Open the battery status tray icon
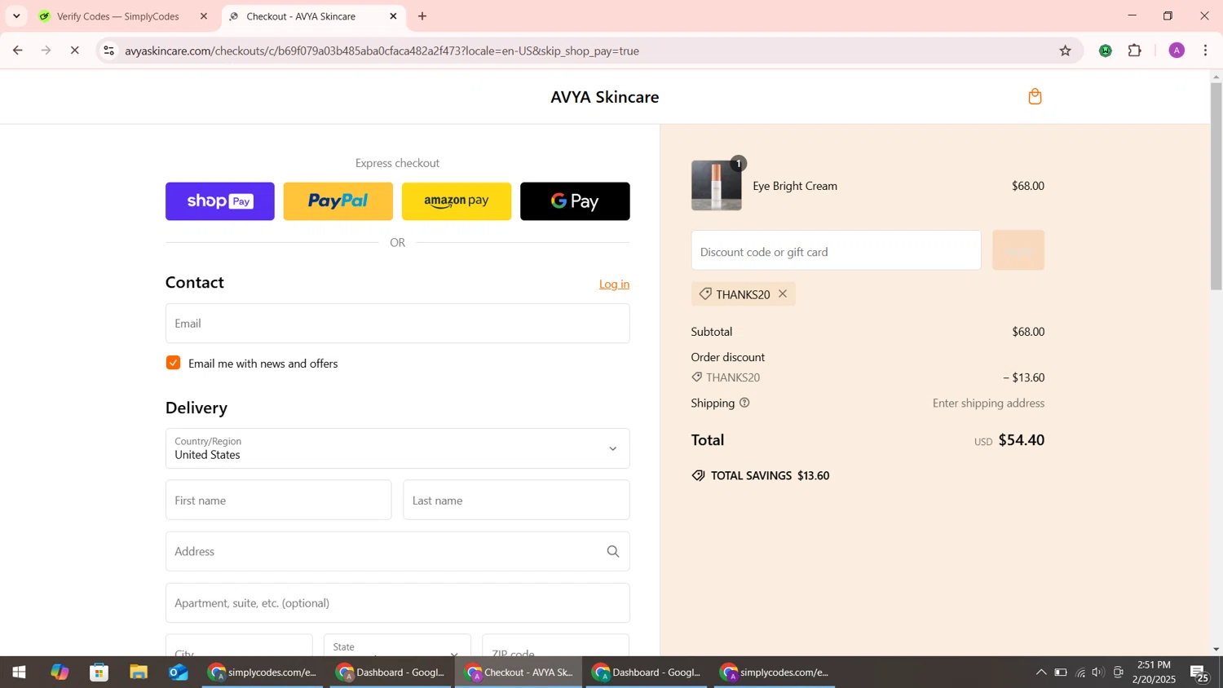 pyautogui.click(x=1061, y=673)
